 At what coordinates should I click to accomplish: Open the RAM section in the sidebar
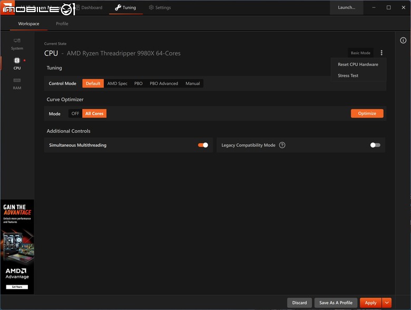(17, 84)
